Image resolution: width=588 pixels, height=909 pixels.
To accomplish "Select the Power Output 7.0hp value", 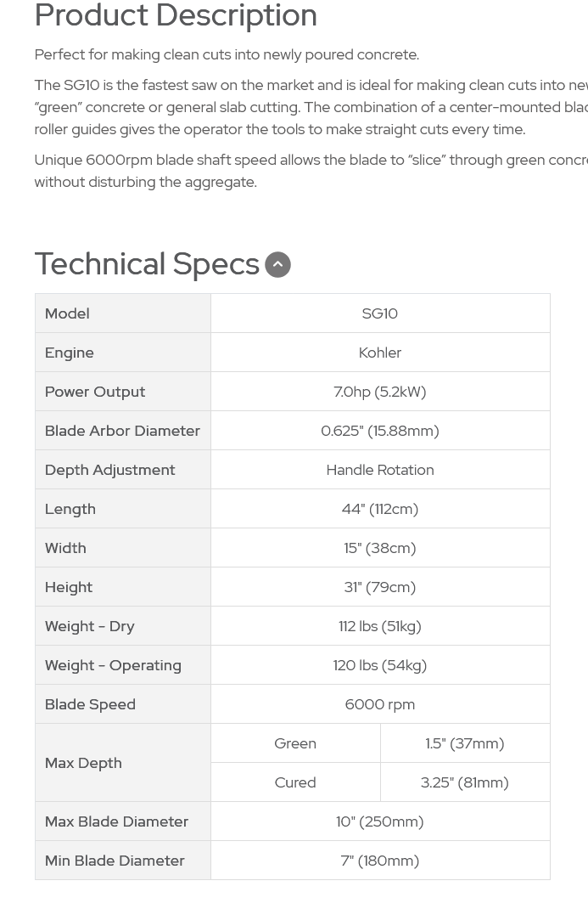I will coord(380,392).
